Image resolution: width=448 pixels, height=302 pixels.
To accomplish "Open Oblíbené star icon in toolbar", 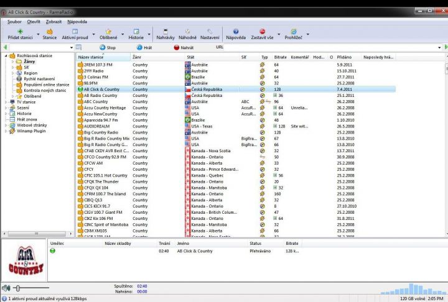I will [108, 32].
